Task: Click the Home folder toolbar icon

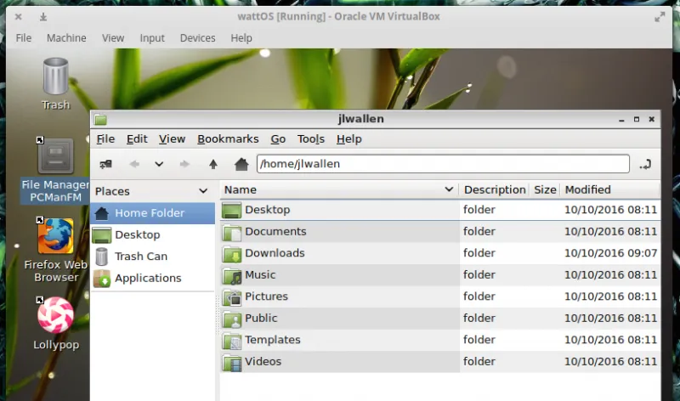Action: tap(241, 164)
